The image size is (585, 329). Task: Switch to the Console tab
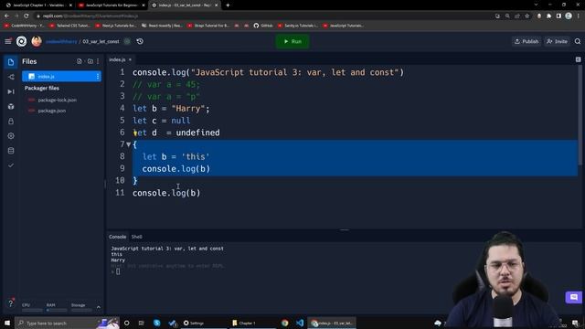click(118, 237)
